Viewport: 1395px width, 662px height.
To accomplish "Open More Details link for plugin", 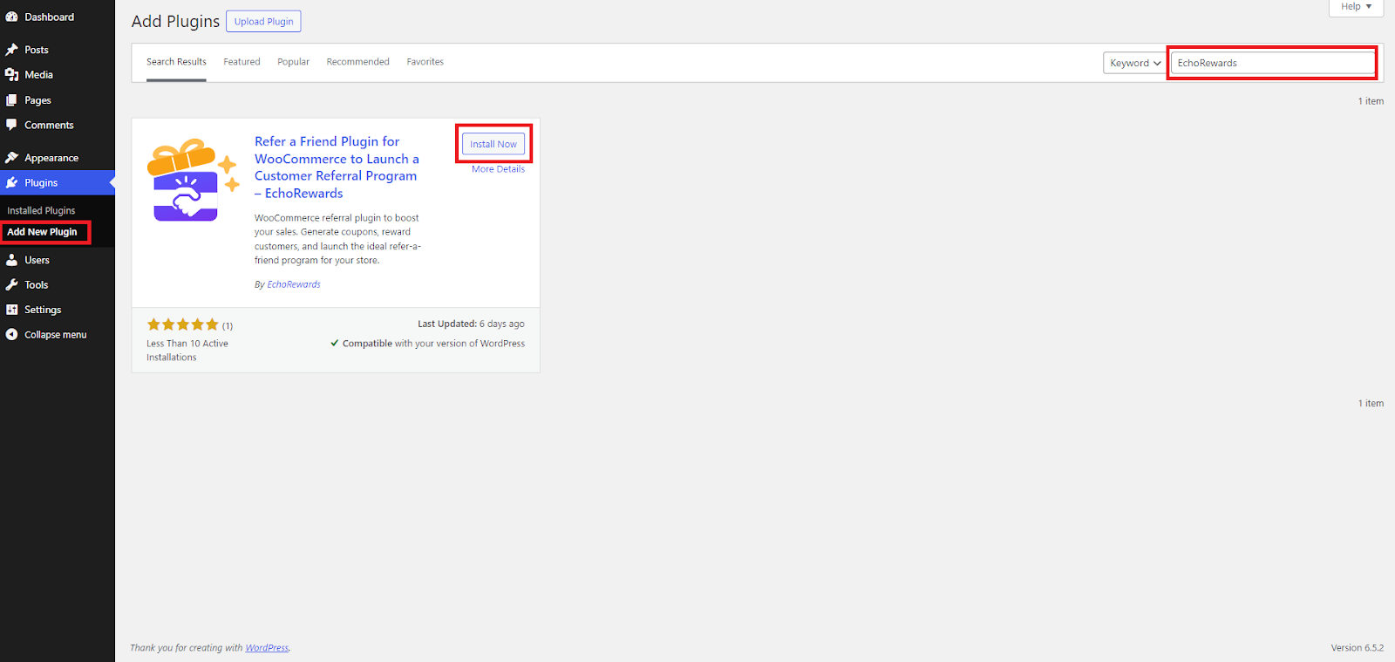I will point(498,169).
